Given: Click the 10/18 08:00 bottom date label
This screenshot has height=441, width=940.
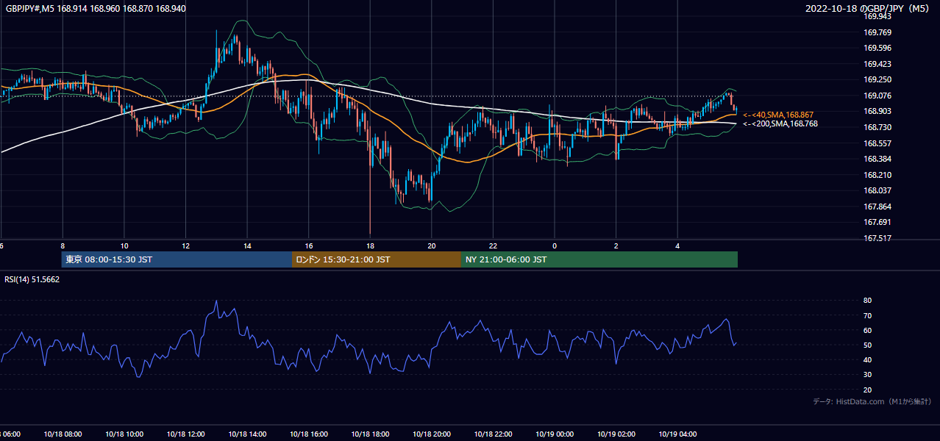Looking at the screenshot, I should [x=63, y=434].
